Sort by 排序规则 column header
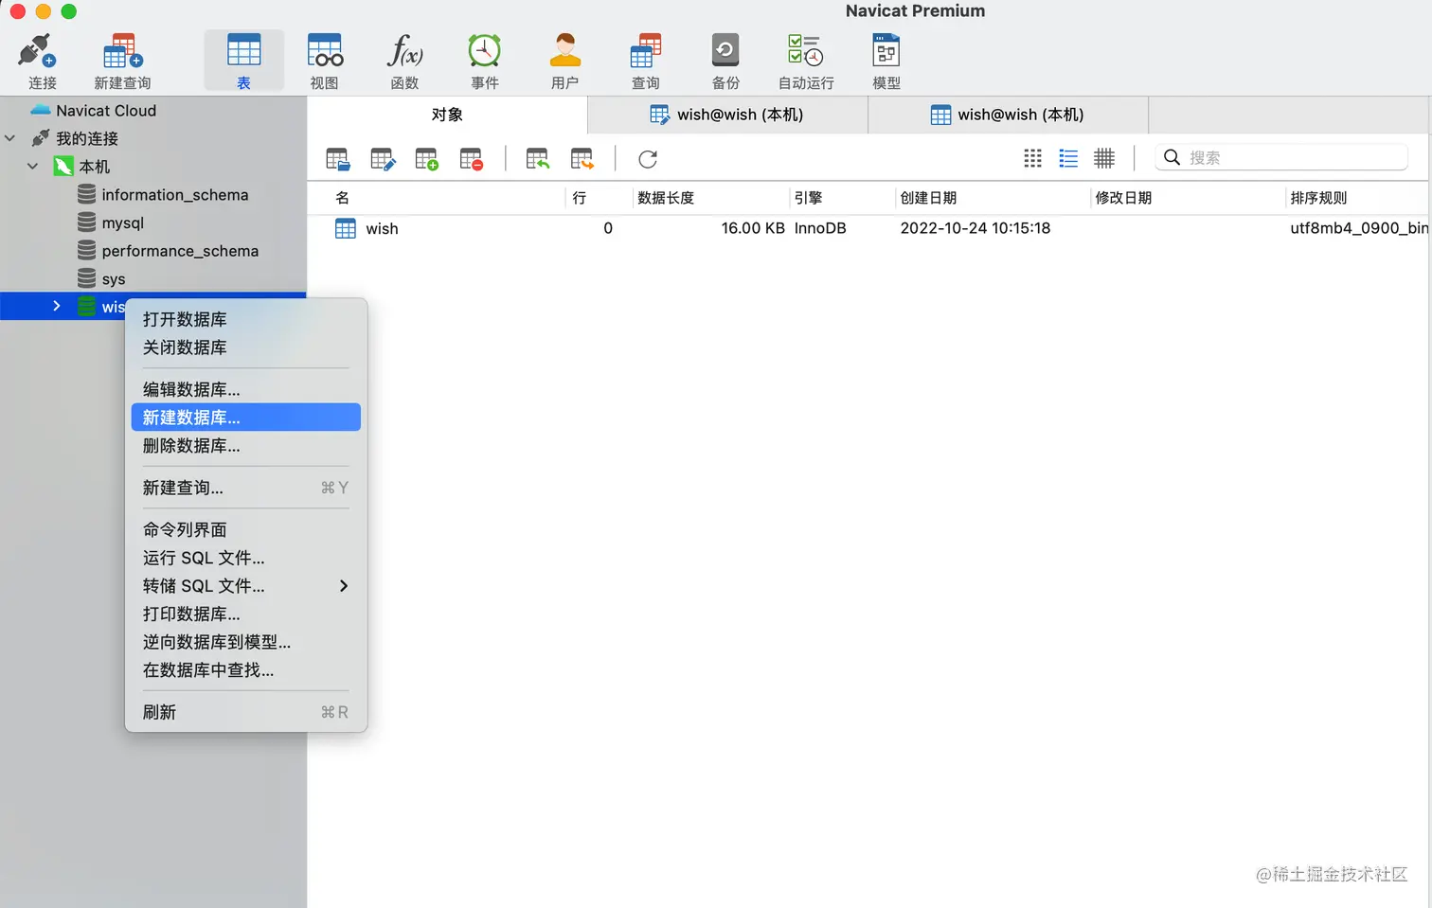Viewport: 1432px width, 908px height. pos(1357,198)
